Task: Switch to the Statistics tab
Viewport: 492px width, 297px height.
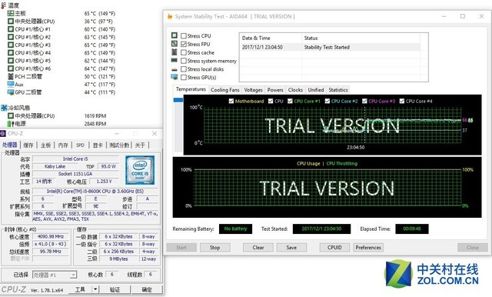Action: (x=338, y=90)
